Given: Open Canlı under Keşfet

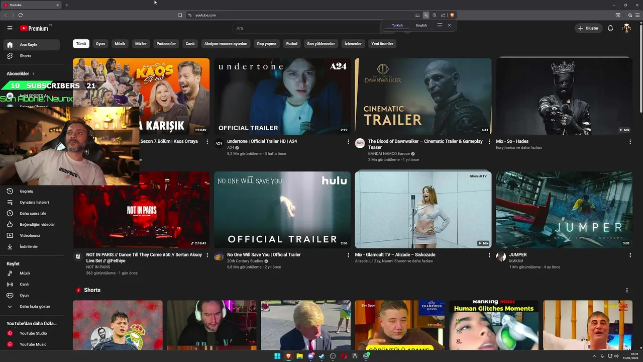Looking at the screenshot, I should pos(32,284).
